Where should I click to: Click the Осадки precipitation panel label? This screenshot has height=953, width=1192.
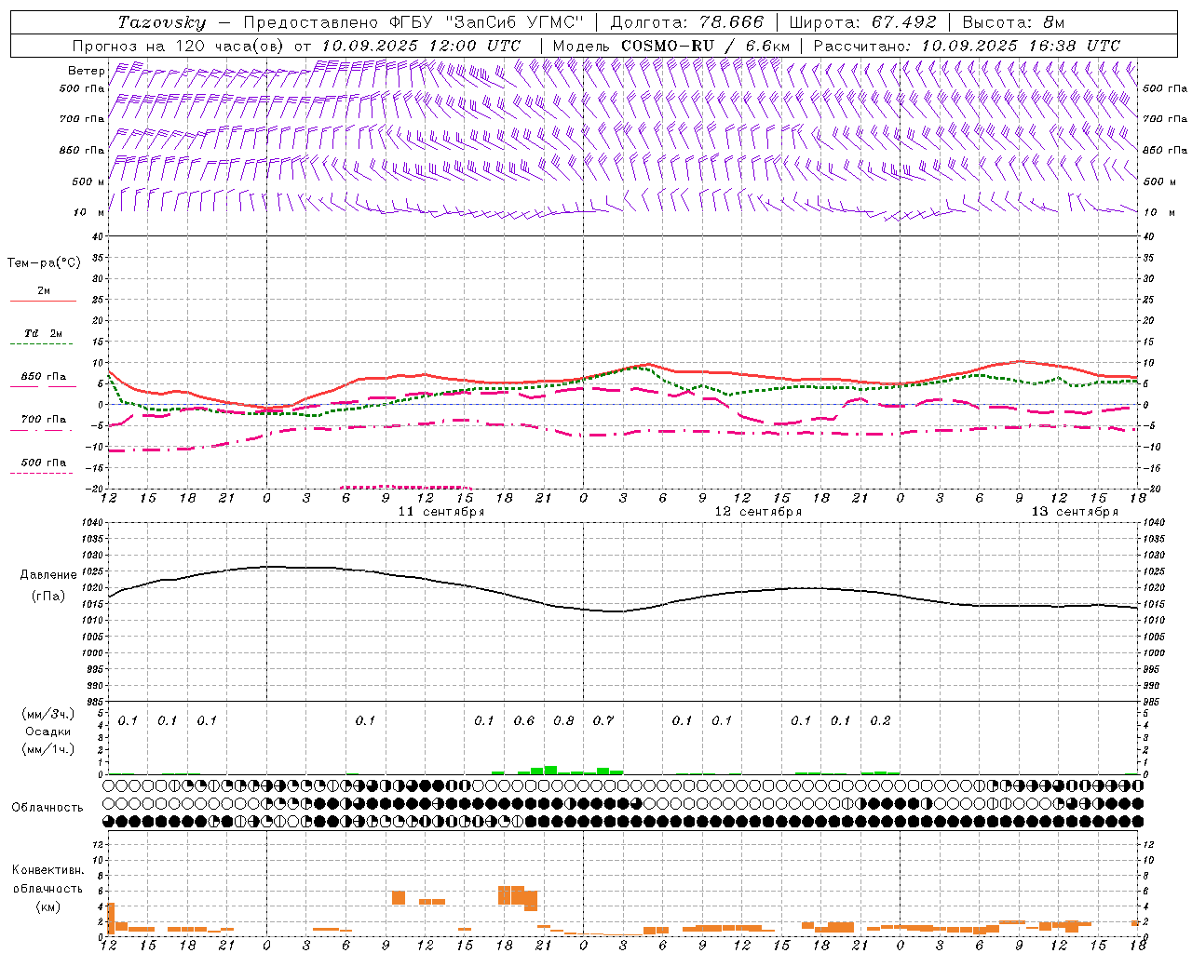click(48, 732)
